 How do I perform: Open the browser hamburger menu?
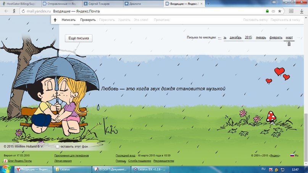(x=274, y=2)
